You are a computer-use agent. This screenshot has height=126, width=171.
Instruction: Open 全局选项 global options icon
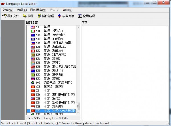tap(80, 16)
